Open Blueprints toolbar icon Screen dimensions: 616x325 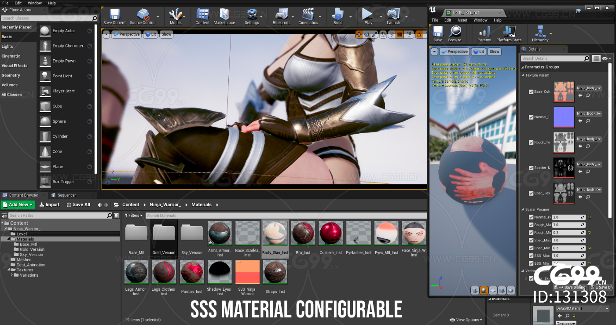click(x=282, y=16)
